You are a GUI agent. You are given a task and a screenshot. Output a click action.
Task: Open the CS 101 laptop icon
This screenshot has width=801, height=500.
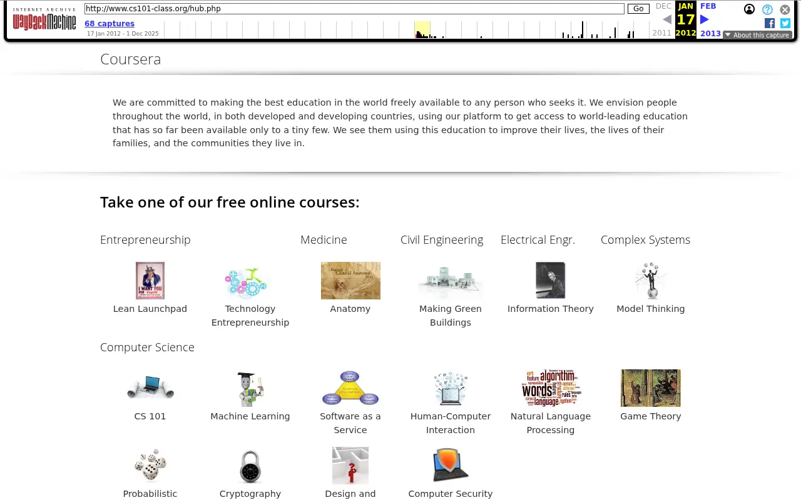(150, 388)
